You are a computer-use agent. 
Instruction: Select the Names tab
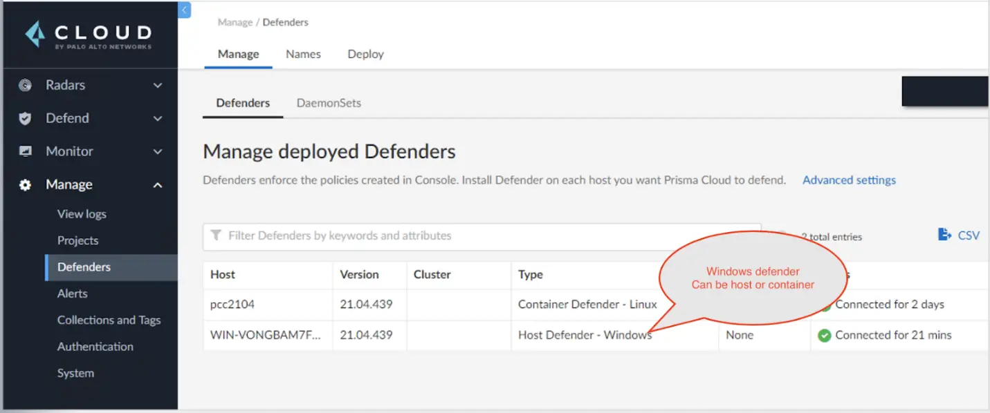303,54
